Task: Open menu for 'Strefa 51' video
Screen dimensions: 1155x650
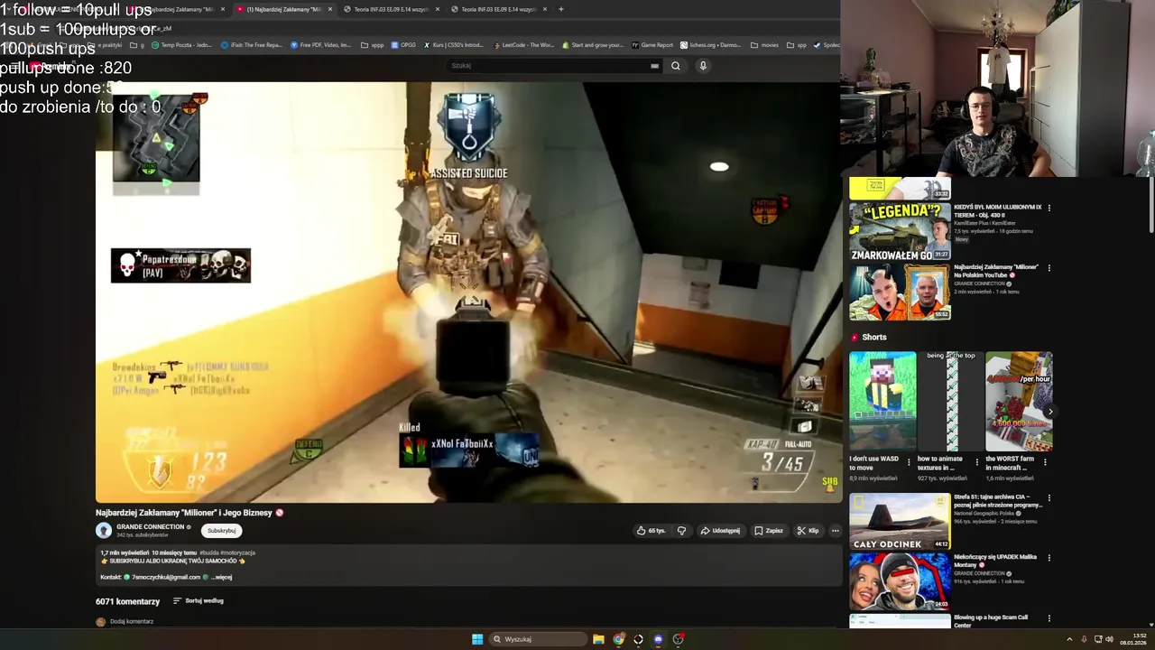Action: click(x=1049, y=498)
